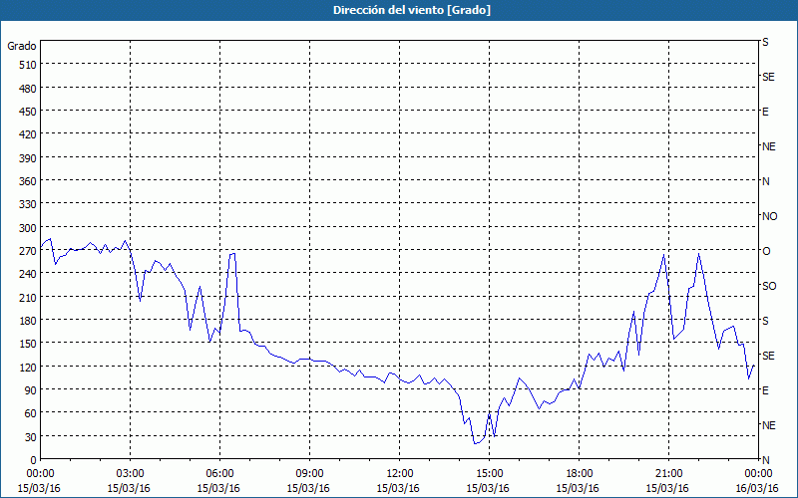798x498 pixels.
Task: Click the 240 y-axis value
Action: [x=29, y=275]
